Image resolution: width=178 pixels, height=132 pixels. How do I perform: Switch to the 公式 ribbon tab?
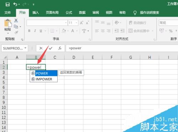point(69,12)
